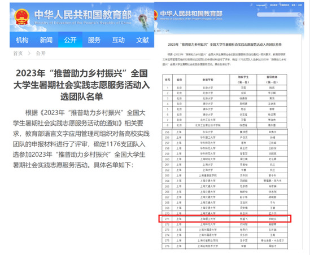Click the table's 申报学校 column header
The width and height of the screenshot is (310, 255).
208,80
